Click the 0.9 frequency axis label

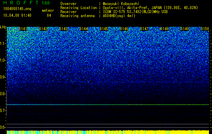[x=3, y=77]
